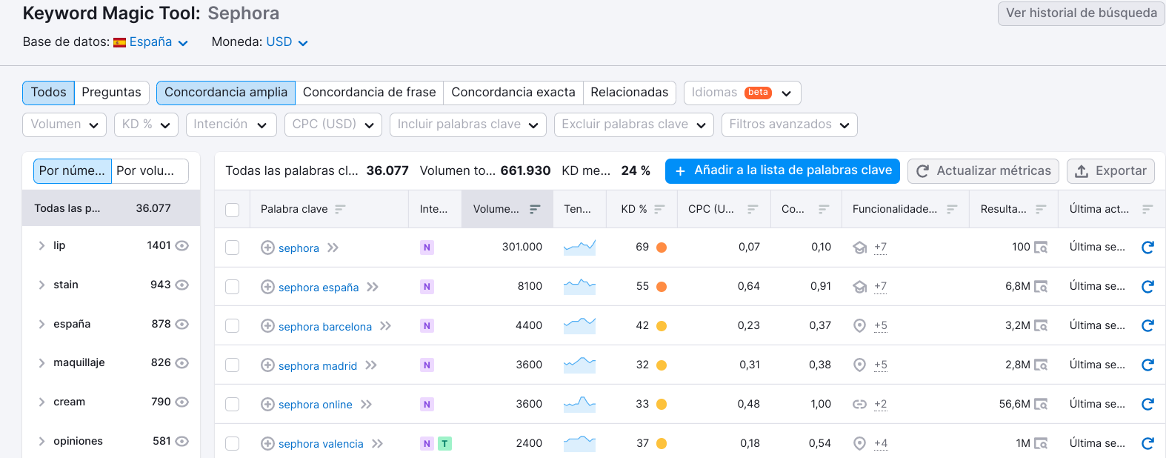Open the Intención filter dropdown
Viewport: 1166px width, 458px height.
pyautogui.click(x=231, y=125)
